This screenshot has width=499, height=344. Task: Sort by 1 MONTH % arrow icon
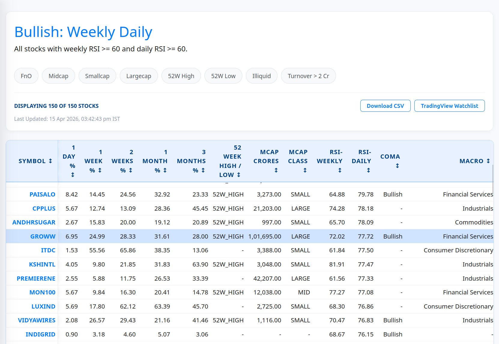(165, 170)
